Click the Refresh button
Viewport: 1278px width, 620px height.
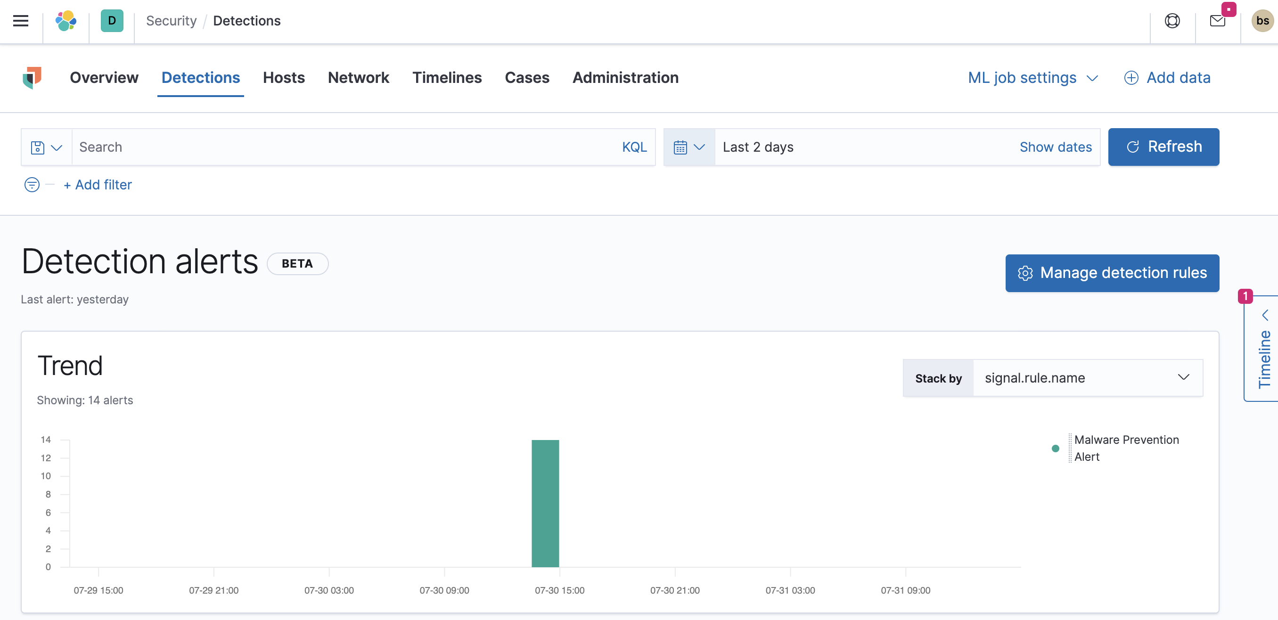pos(1163,147)
